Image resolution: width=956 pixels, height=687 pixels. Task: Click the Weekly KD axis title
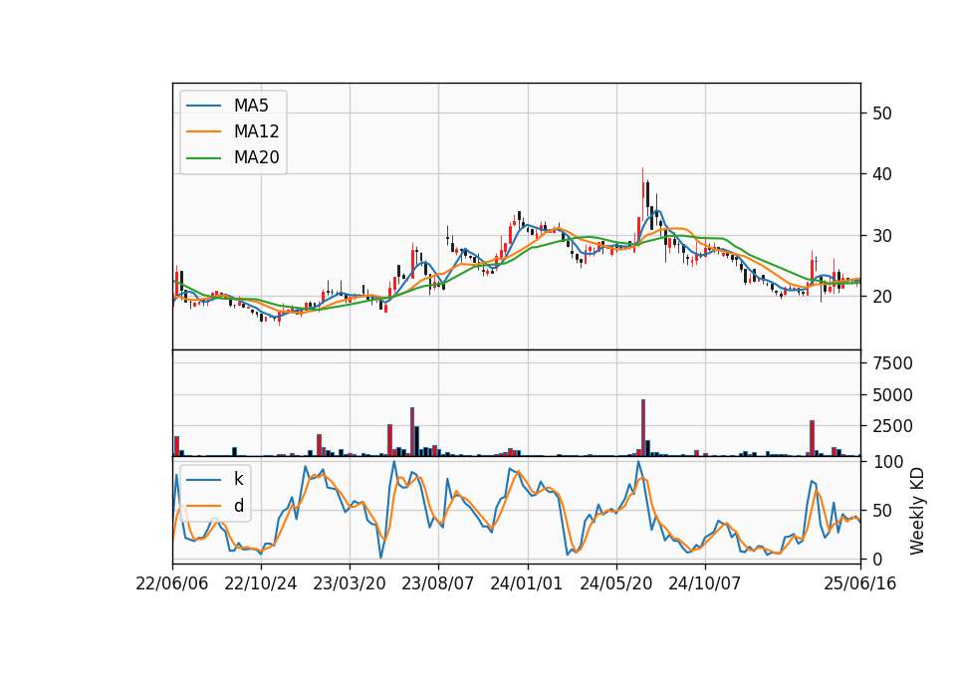[x=917, y=511]
